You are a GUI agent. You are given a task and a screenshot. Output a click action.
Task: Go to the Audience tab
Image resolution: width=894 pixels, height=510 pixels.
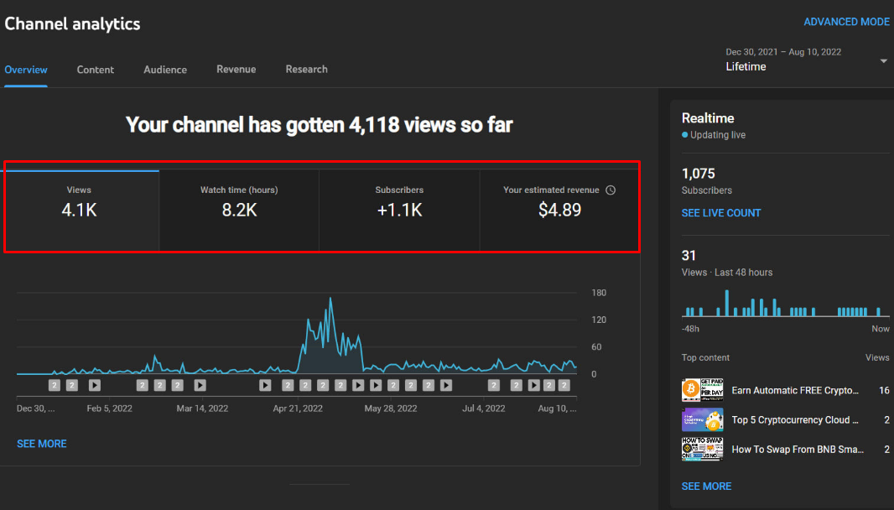pos(165,70)
